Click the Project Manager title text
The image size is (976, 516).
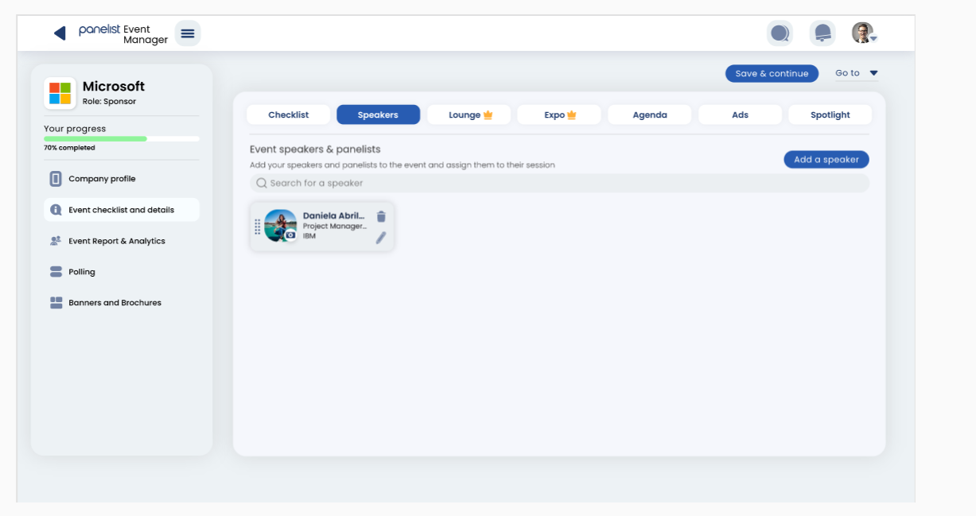click(335, 226)
